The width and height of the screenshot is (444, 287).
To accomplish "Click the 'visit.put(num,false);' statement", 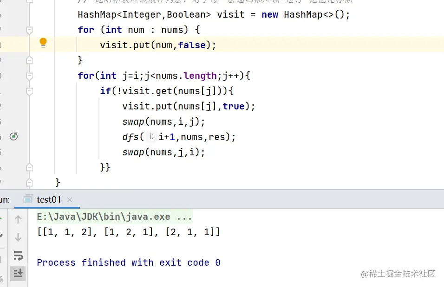I will pos(158,45).
